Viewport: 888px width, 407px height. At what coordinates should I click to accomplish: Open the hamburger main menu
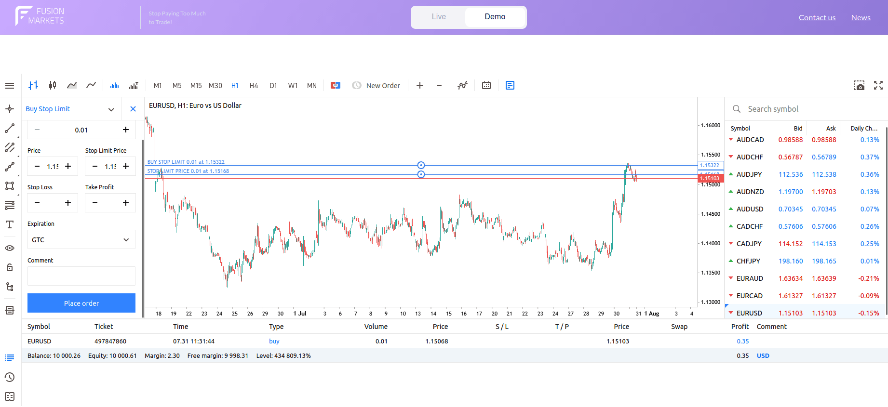point(10,86)
